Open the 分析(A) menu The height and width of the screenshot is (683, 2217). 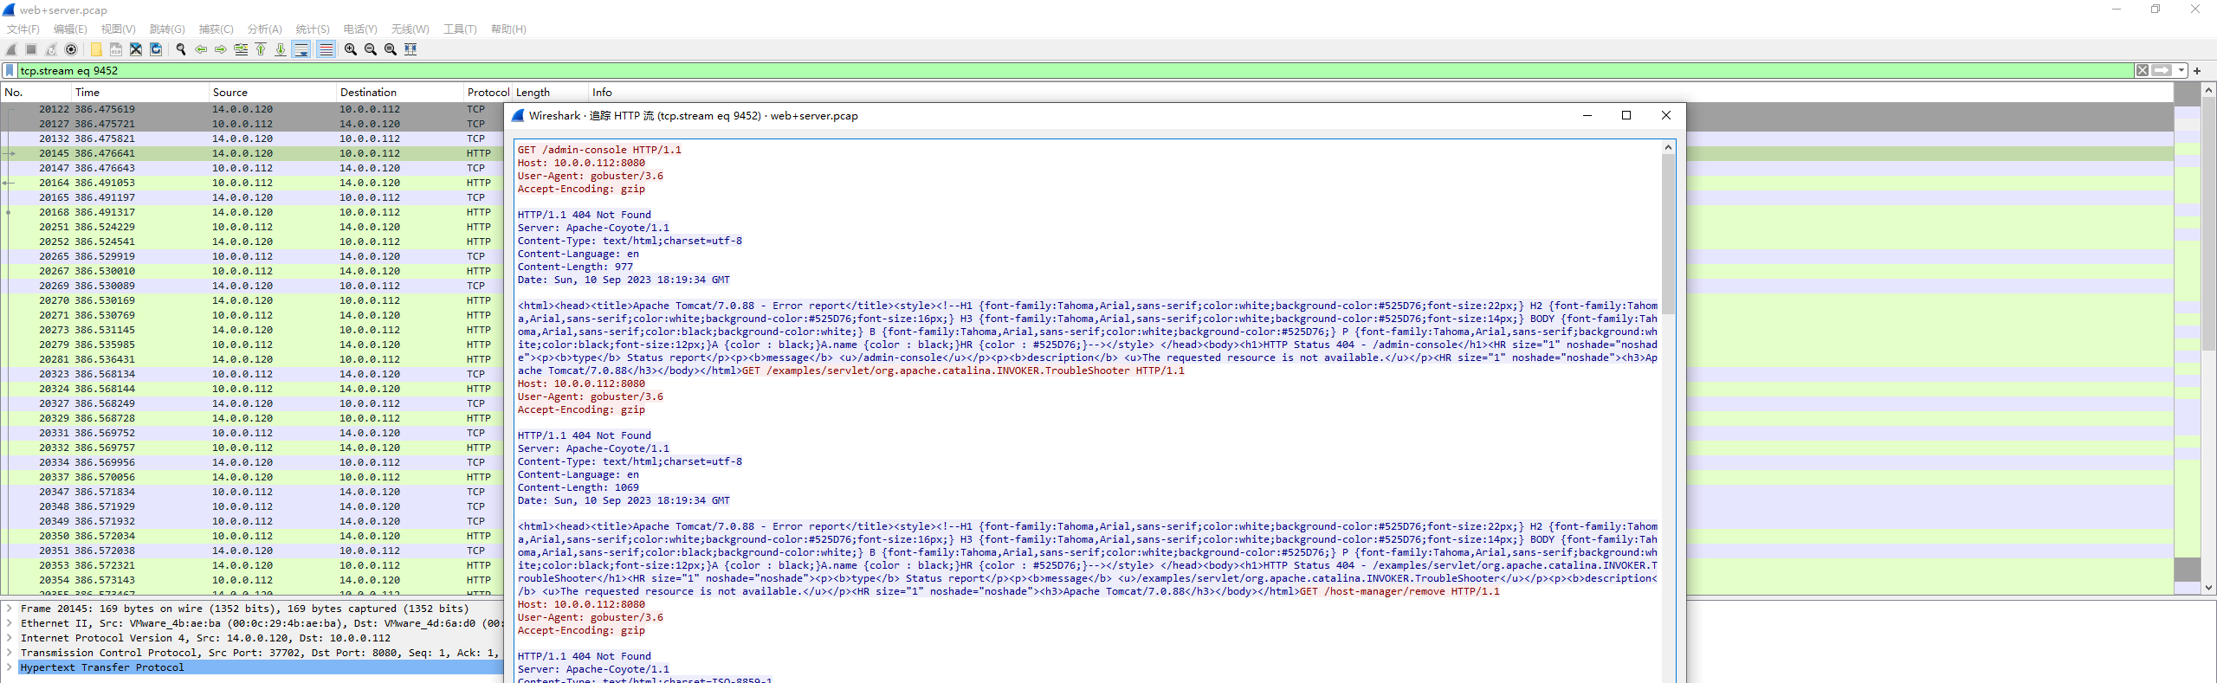pyautogui.click(x=265, y=29)
